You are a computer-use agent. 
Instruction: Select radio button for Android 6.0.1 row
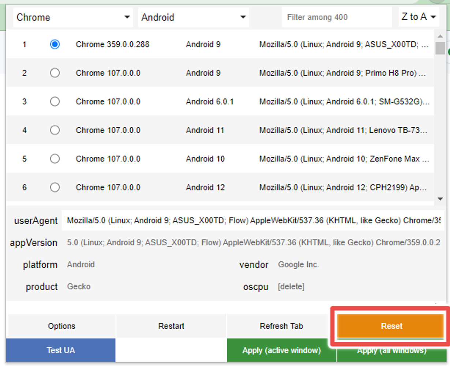[x=55, y=101]
